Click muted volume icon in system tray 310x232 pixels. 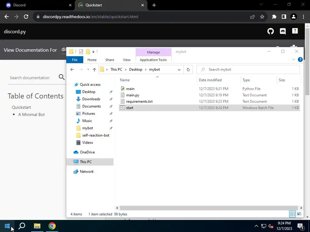[x=271, y=226]
